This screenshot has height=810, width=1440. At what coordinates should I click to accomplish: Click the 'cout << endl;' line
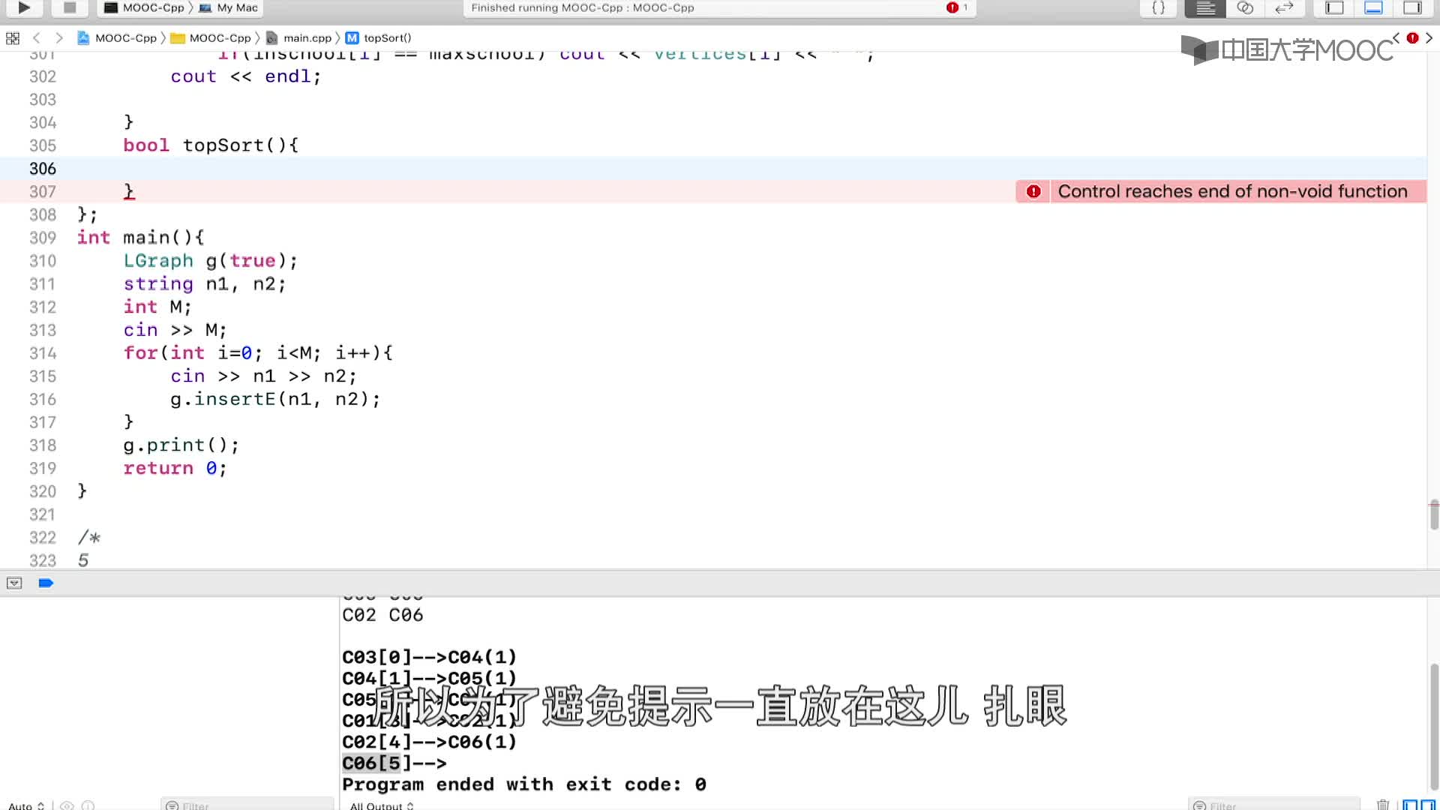246,76
